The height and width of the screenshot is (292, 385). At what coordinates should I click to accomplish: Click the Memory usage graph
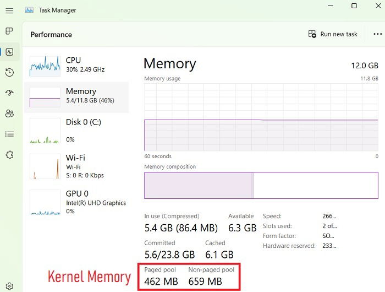click(261, 117)
